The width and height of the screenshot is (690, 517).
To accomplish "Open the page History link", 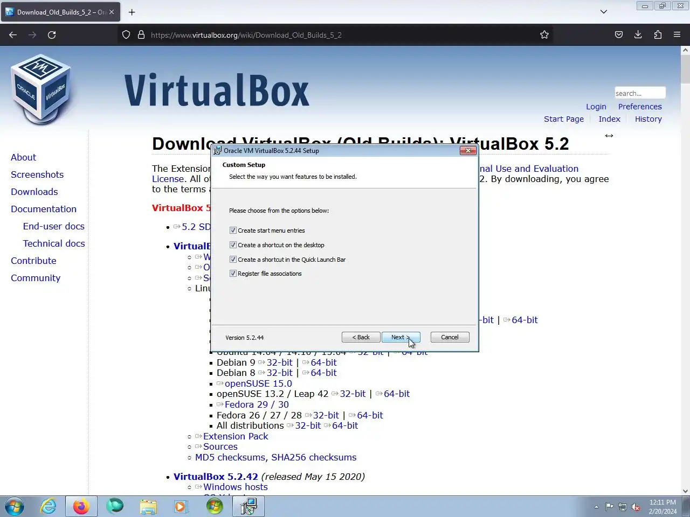I will pyautogui.click(x=648, y=119).
